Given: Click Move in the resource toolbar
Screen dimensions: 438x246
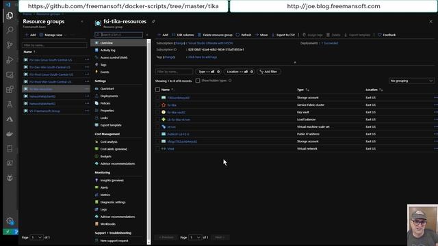Looking at the screenshot, I should pos(261,35).
